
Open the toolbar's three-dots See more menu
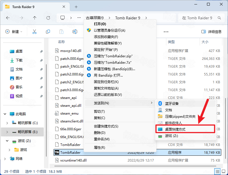[x=166, y=32]
